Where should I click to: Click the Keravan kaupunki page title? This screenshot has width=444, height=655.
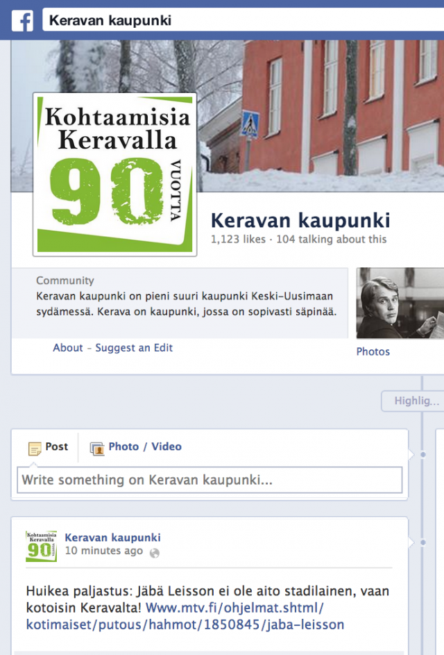(300, 220)
